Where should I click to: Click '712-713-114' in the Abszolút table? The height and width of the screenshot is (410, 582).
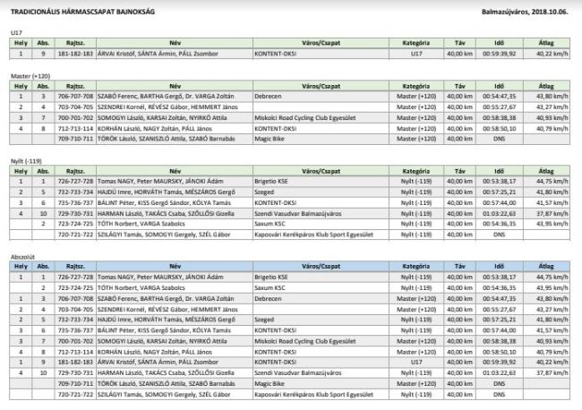[75, 352]
